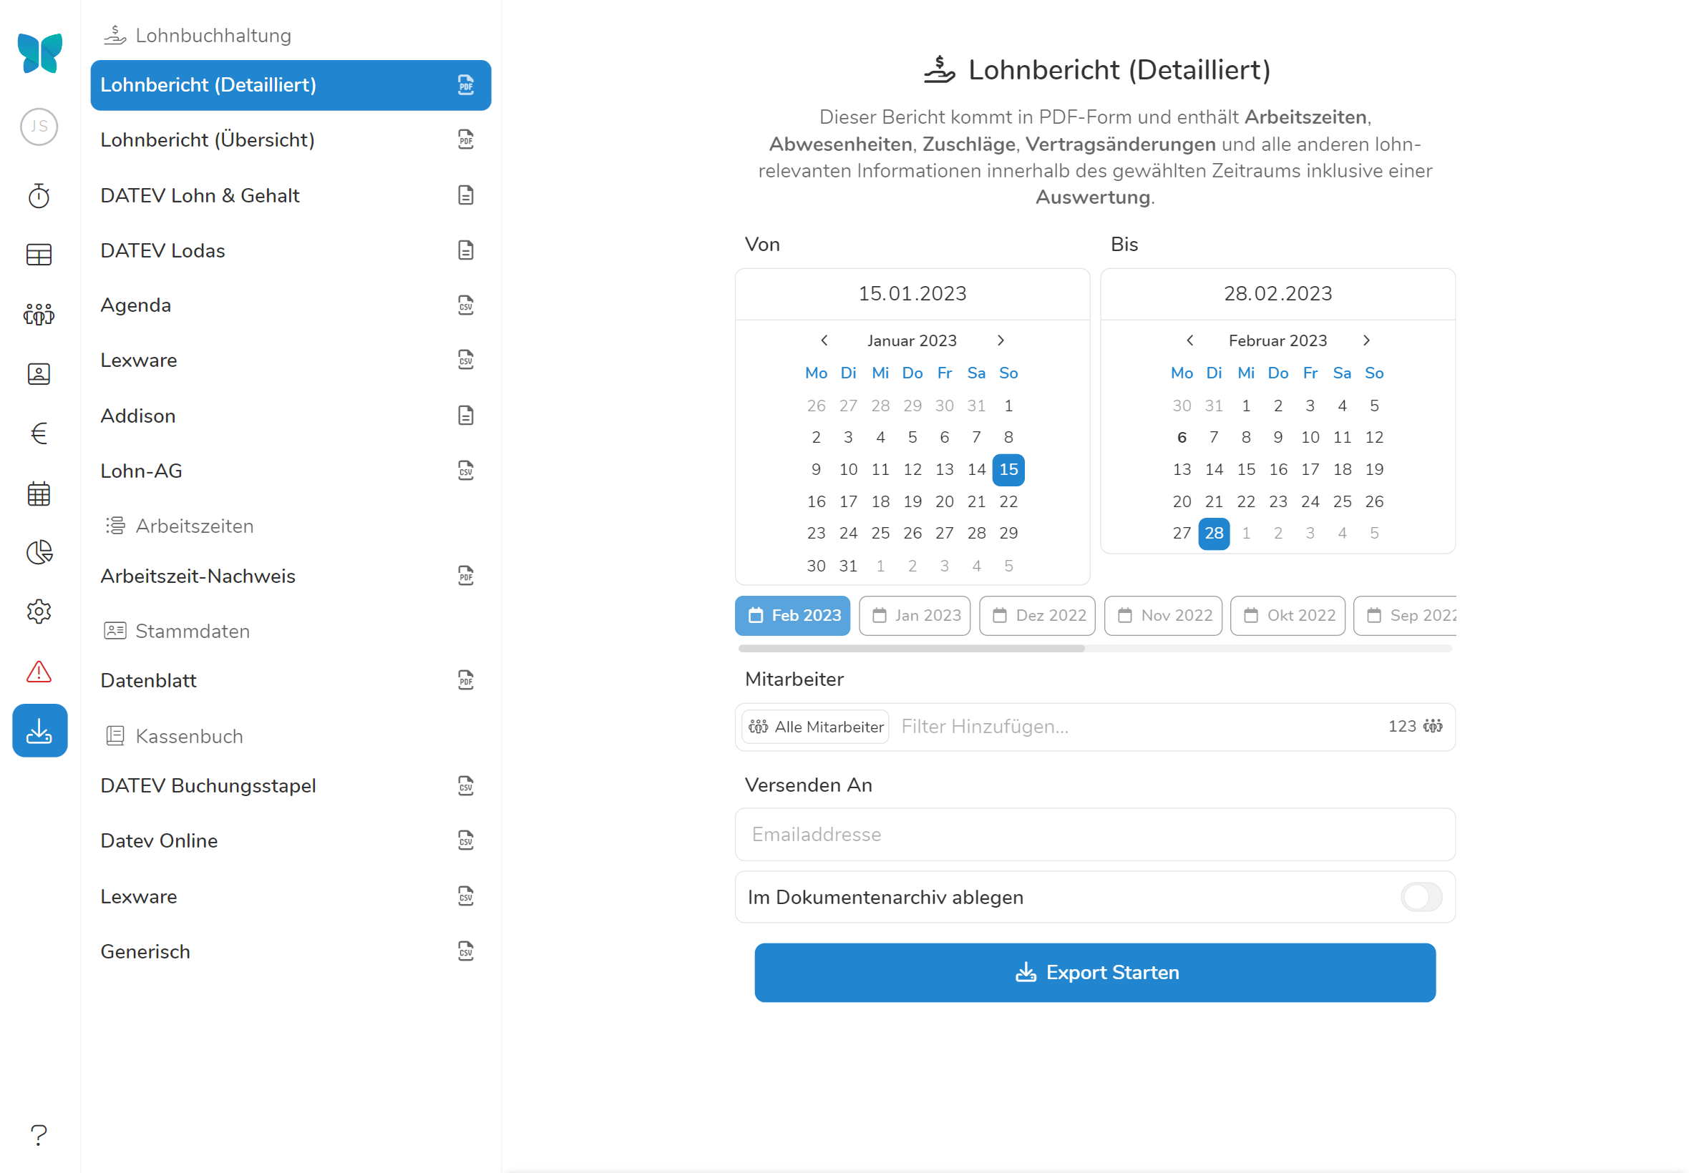The image size is (1689, 1173).
Task: Click CSV icon of Generisch
Action: pyautogui.click(x=465, y=951)
